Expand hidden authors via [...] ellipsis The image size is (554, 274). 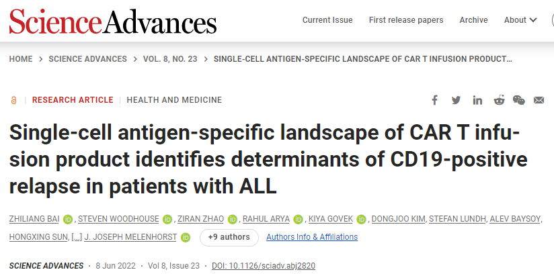77,237
